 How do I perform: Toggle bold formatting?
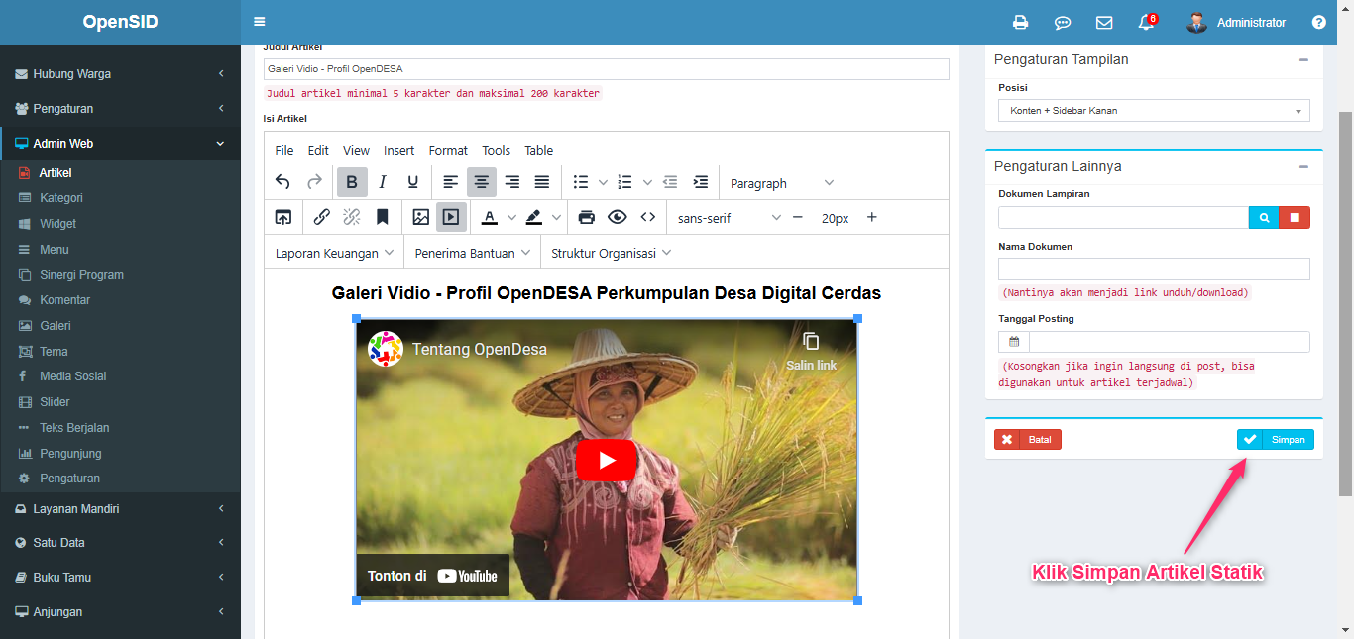click(352, 182)
